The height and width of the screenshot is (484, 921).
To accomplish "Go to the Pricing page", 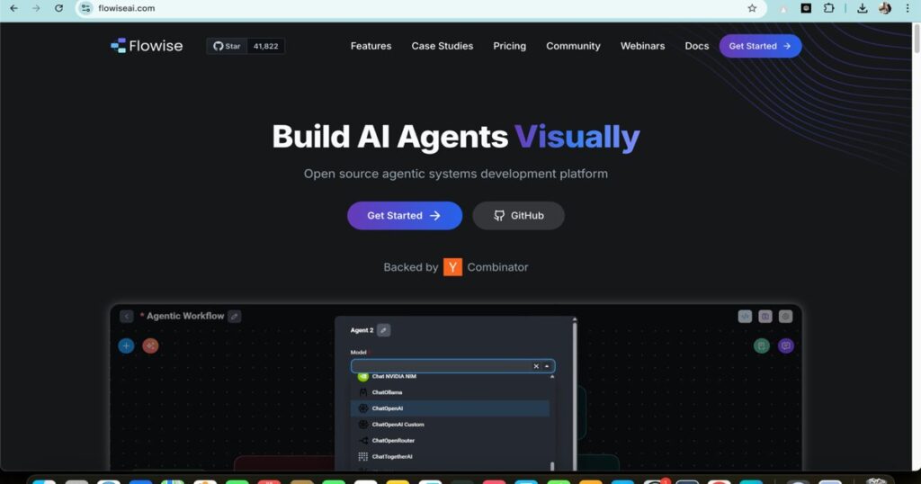I will pyautogui.click(x=509, y=46).
